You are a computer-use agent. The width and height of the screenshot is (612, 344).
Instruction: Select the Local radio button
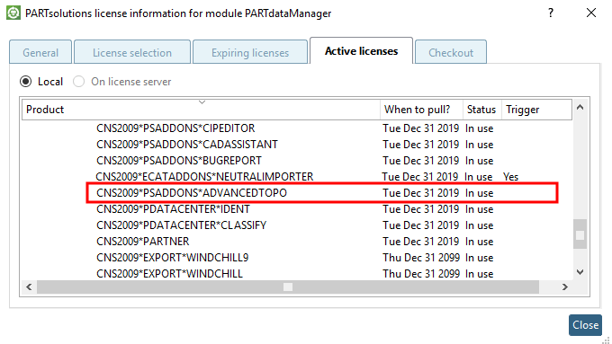(x=26, y=82)
